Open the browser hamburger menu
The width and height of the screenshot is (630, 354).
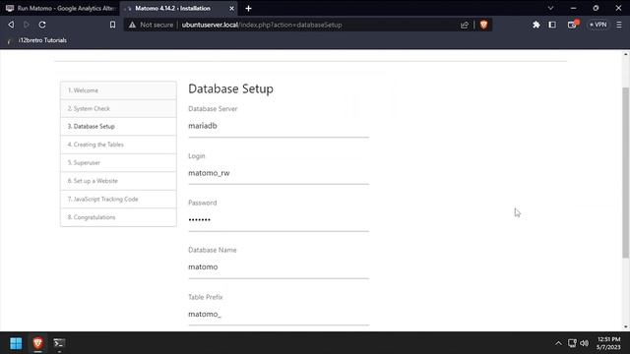pyautogui.click(x=619, y=25)
